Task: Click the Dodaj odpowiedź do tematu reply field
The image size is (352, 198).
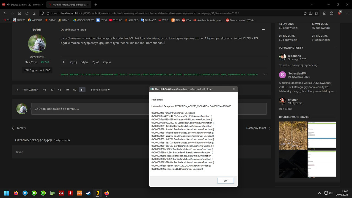Action: tap(149, 109)
